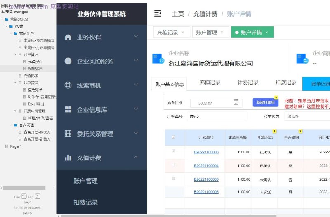Open 扣费记录 submenu item

[85, 202]
